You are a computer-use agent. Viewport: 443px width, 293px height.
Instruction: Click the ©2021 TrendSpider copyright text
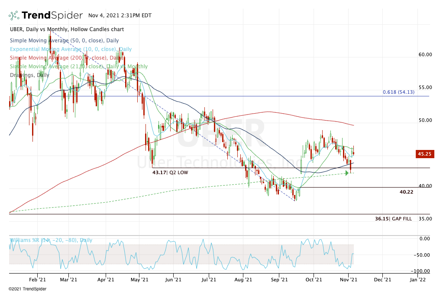pyautogui.click(x=27, y=289)
